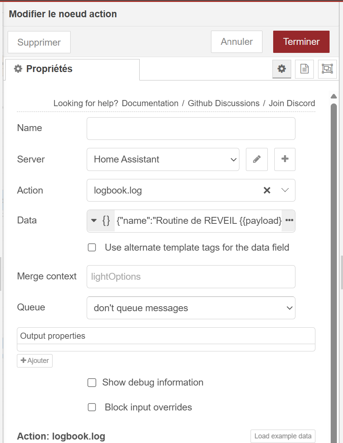The height and width of the screenshot is (443, 343).
Task: Open node settings gear icon
Action: point(282,69)
